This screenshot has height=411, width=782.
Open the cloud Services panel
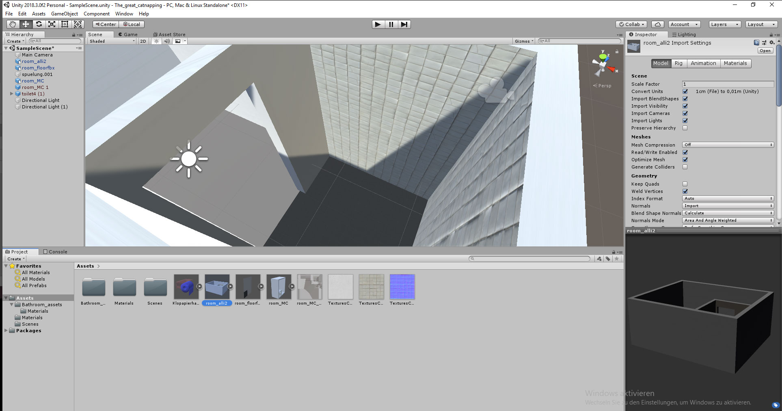tap(658, 24)
